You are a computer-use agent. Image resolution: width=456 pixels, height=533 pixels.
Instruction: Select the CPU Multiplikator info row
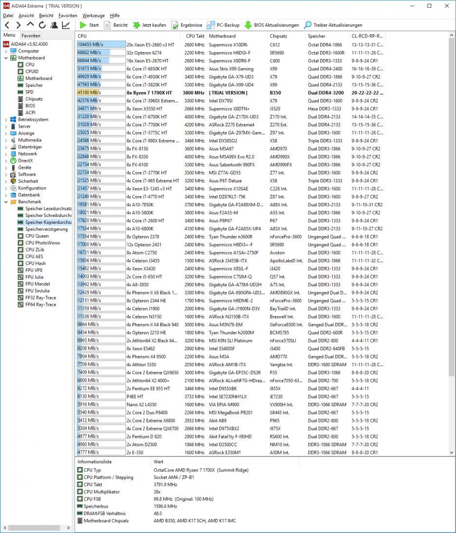(x=187, y=492)
